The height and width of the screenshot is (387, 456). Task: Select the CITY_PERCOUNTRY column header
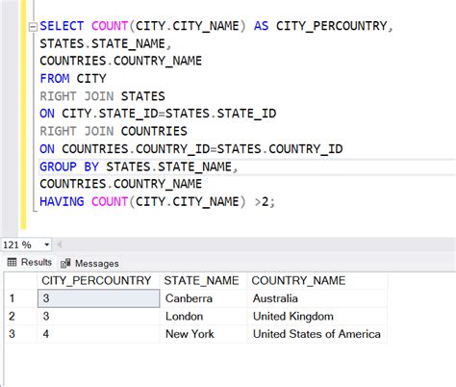98,280
